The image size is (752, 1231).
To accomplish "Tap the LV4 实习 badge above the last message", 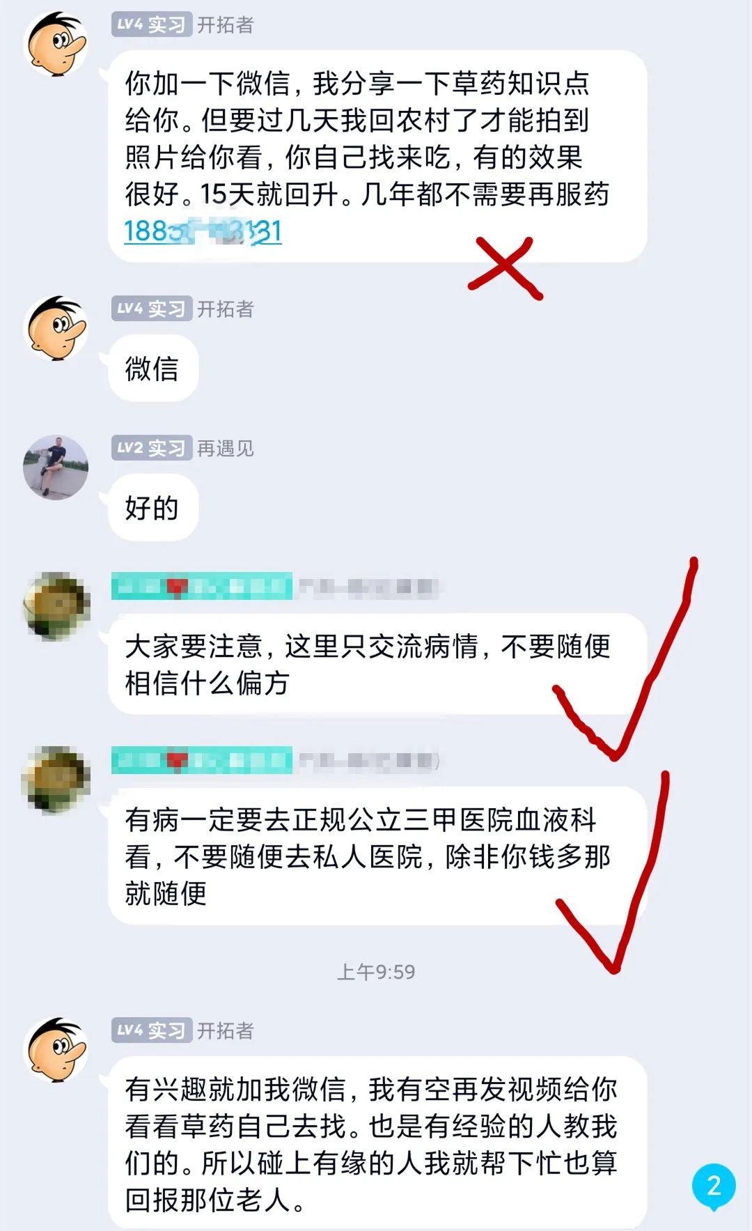I will 151,1030.
